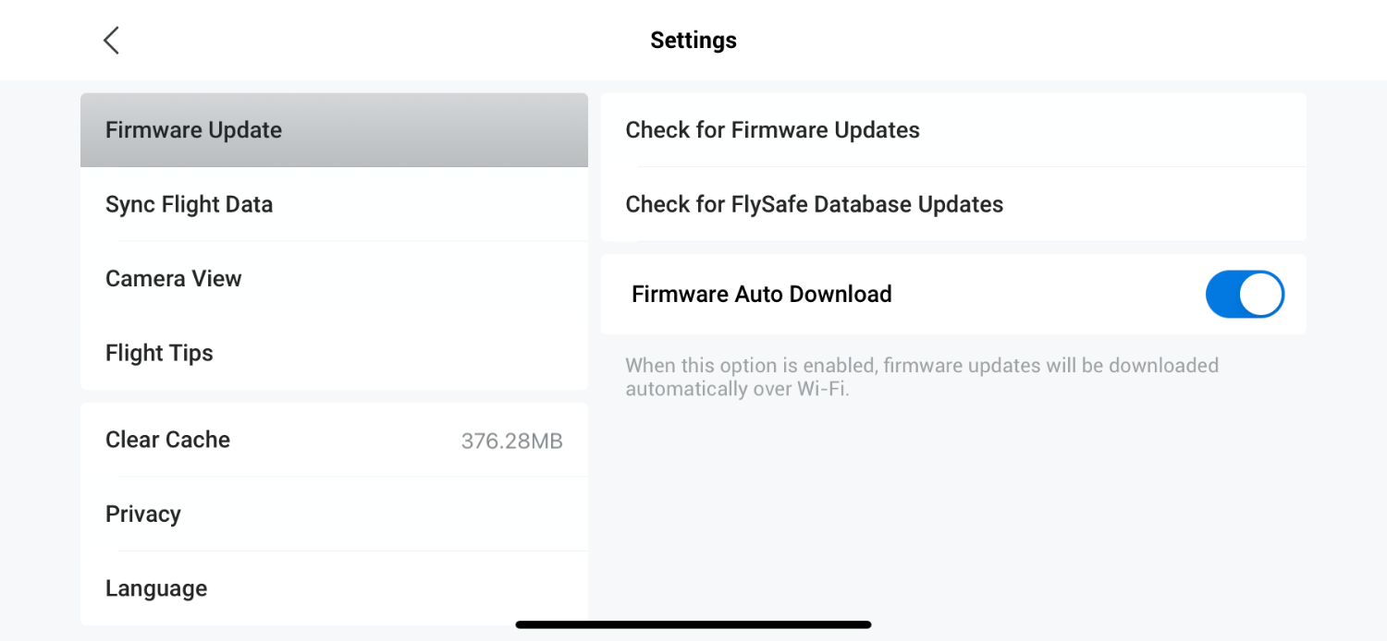
Task: Tap the Settings page title
Action: pos(693,41)
